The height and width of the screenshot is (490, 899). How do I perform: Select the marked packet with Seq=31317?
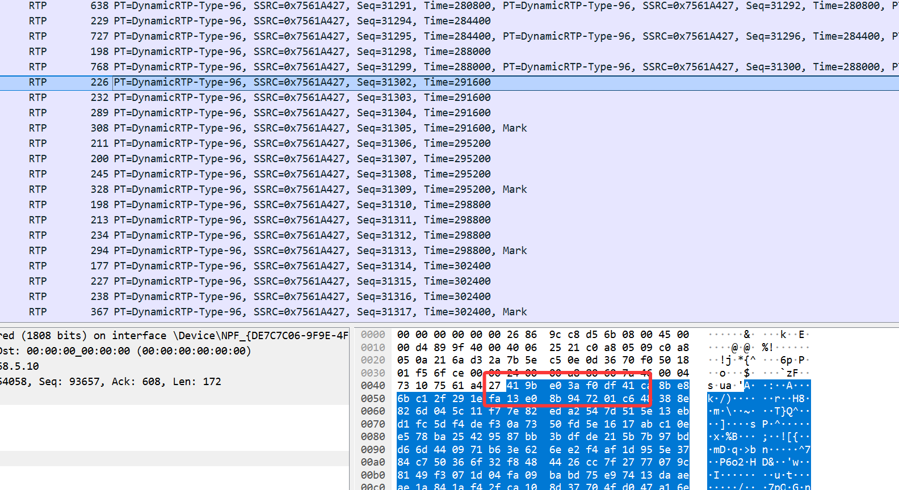[x=449, y=312]
